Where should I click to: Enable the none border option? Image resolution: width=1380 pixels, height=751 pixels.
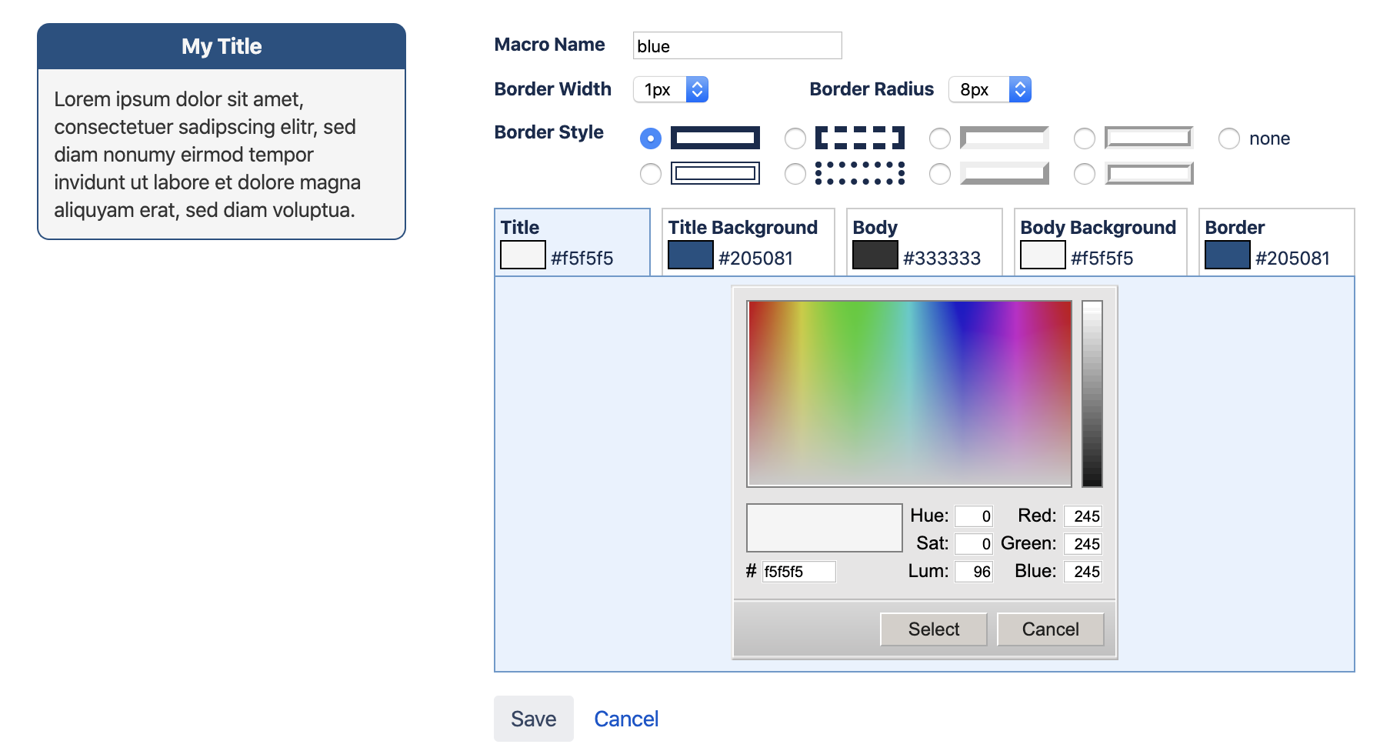(1228, 139)
